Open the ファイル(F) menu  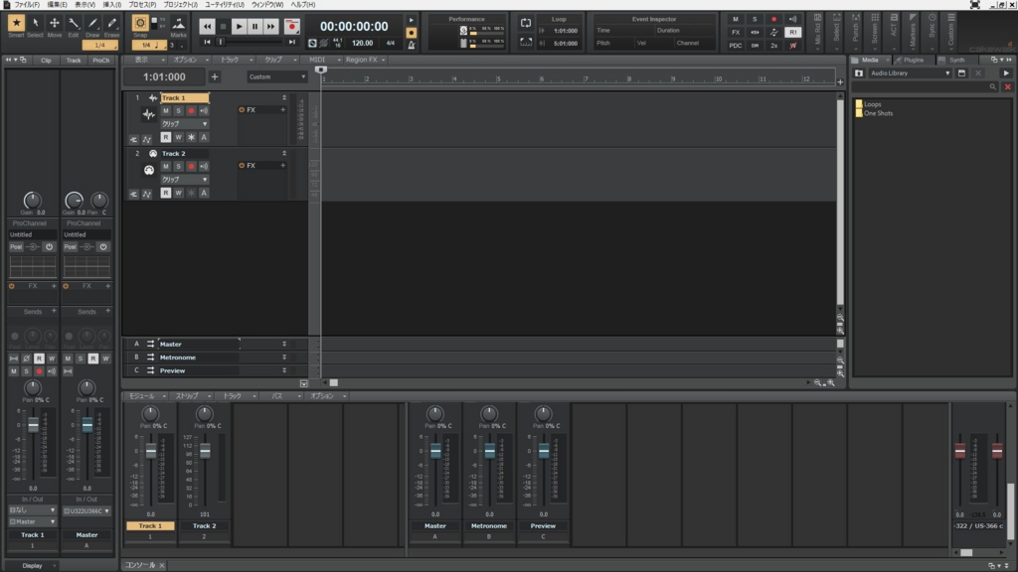pos(27,5)
